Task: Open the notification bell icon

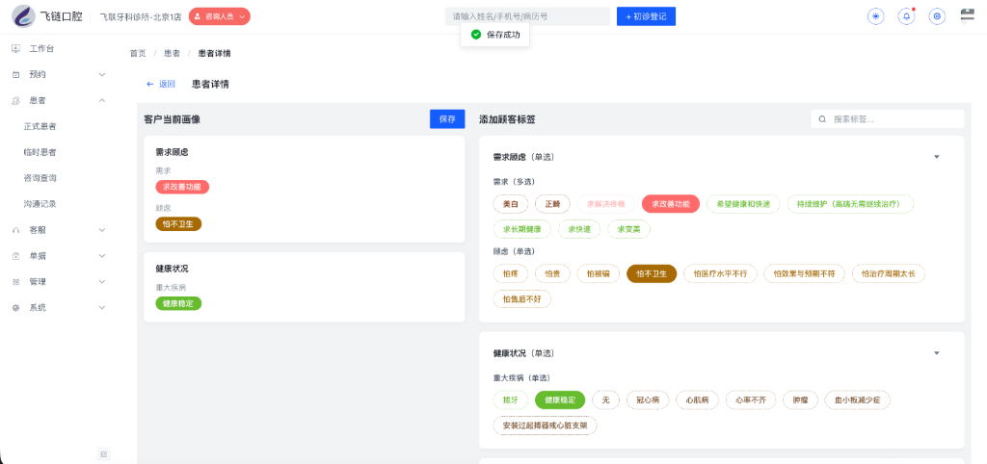Action: (906, 17)
